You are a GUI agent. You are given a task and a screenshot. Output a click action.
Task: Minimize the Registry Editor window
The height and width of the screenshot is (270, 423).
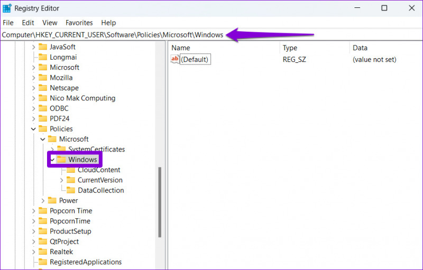pos(357,8)
